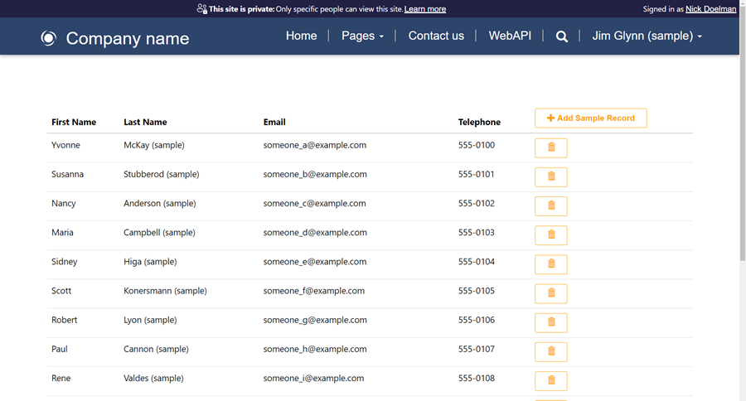Click first name Robert
Viewport: 746px width, 401px height.
64,320
